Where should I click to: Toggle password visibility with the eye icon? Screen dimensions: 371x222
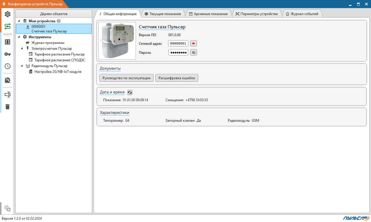(194, 52)
